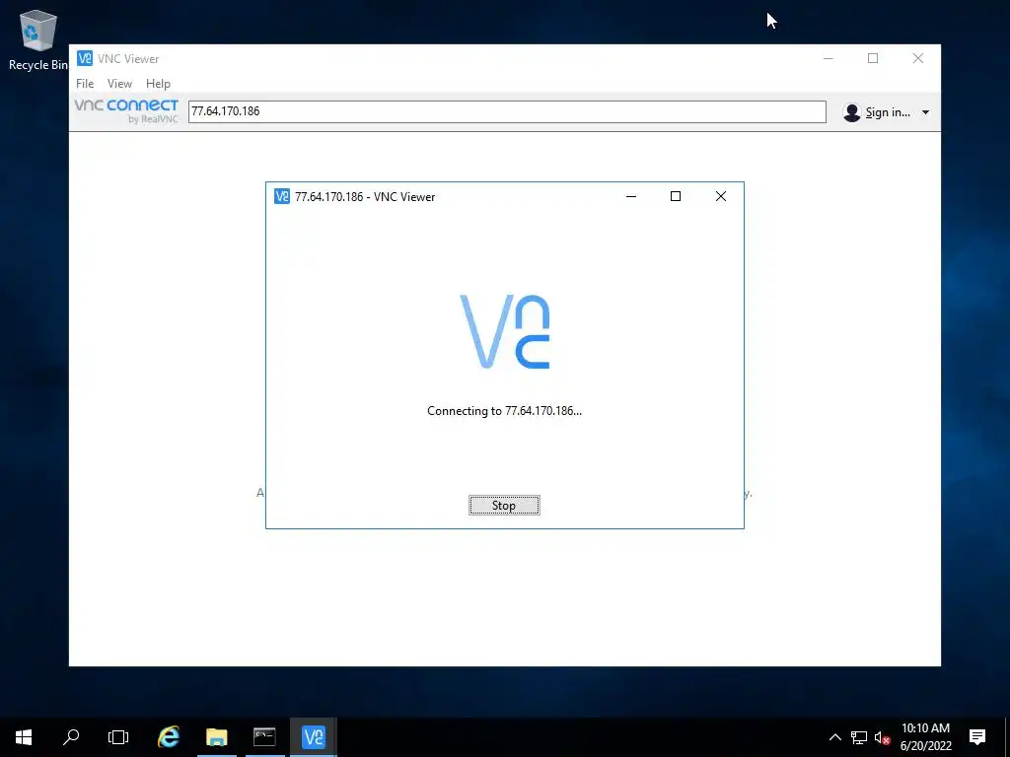This screenshot has width=1010, height=757.
Task: Switch to Command Prompt in the taskbar
Action: click(x=264, y=737)
